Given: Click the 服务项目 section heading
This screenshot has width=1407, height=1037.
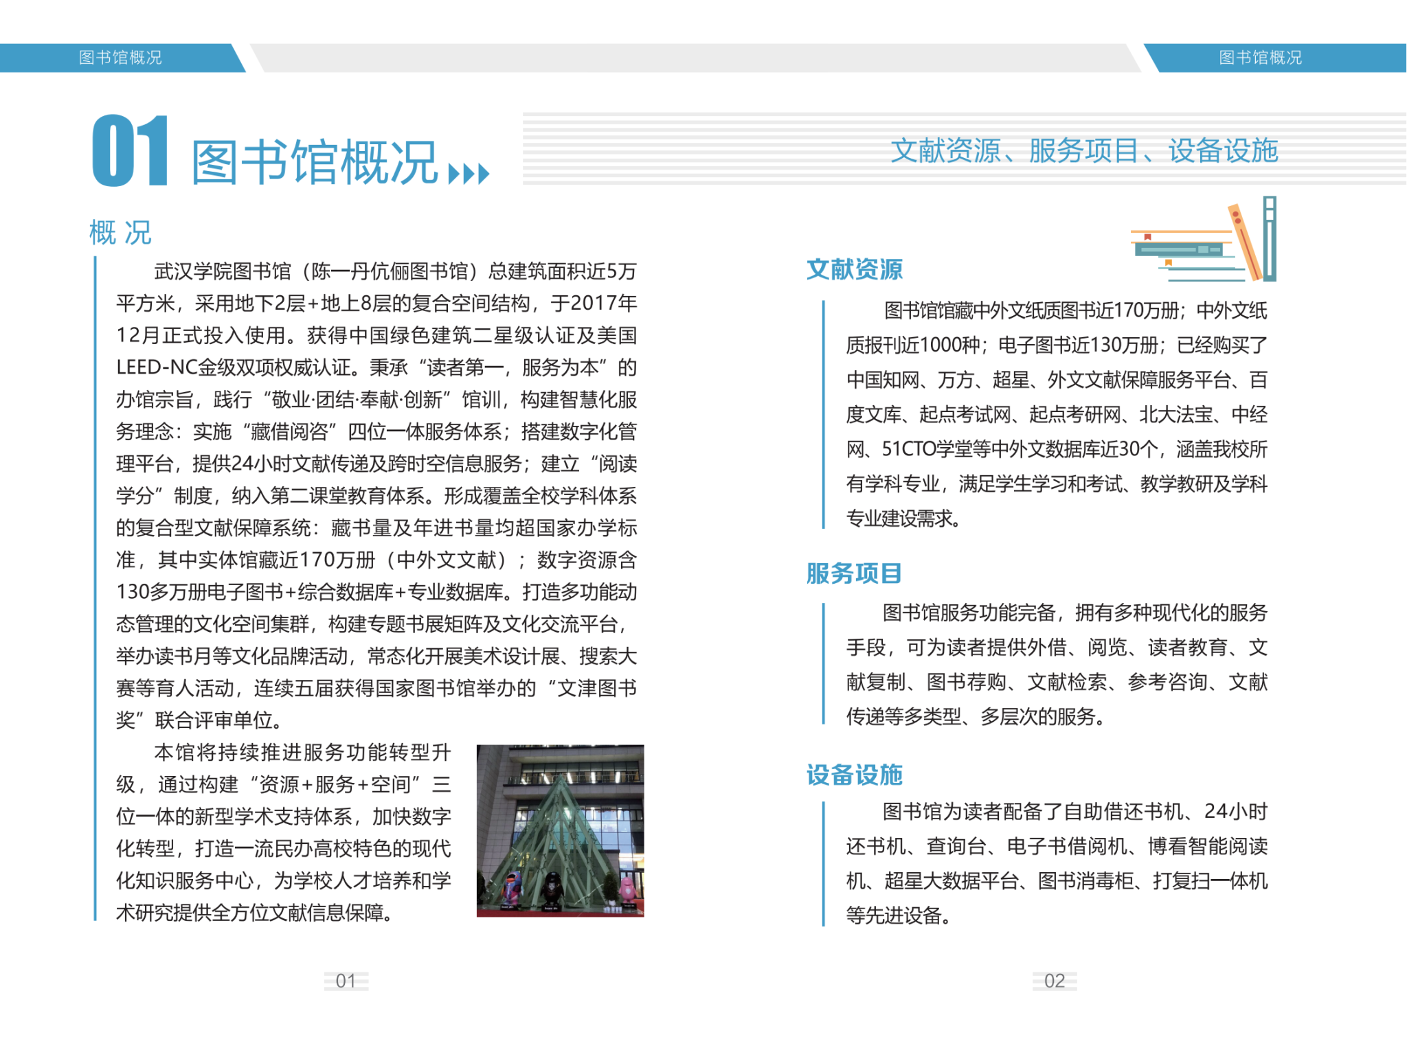Looking at the screenshot, I should (854, 573).
